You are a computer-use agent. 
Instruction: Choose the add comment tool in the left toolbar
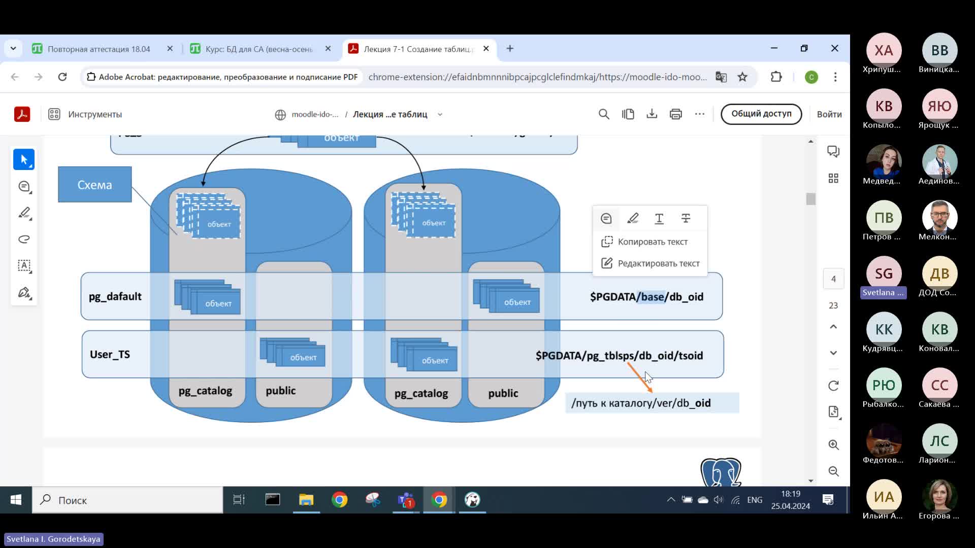24,186
